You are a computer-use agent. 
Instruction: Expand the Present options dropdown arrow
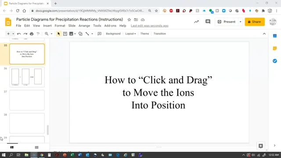240,22
